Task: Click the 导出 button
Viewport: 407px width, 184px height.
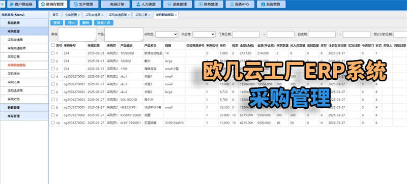Action: (x=71, y=23)
